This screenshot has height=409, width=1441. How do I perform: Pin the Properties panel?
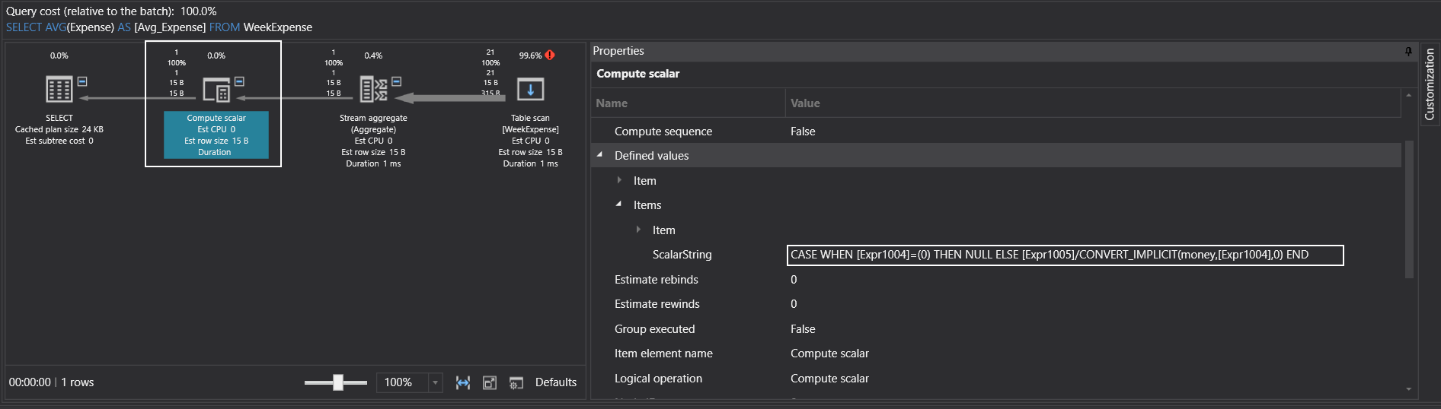(x=1408, y=51)
